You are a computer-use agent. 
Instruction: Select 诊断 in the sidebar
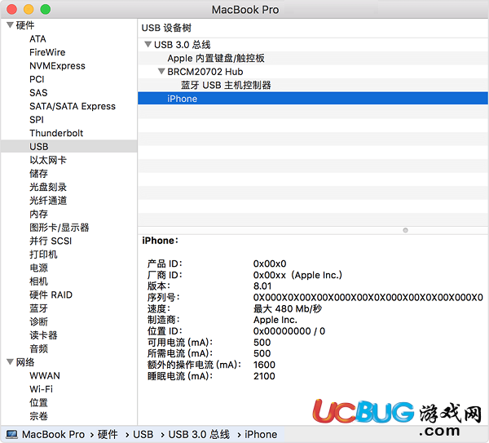(38, 321)
